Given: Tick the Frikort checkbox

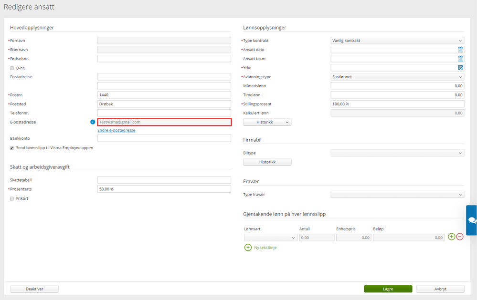Looking at the screenshot, I should pos(12,198).
